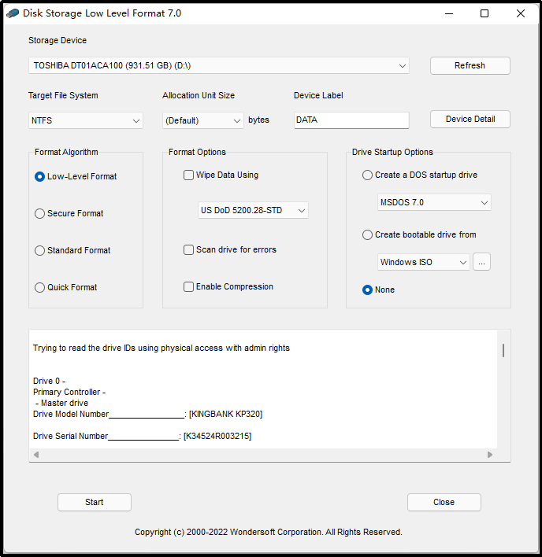Viewport: 542px width, 557px height.
Task: Enable the Wipe Data Using checkbox
Action: click(189, 175)
